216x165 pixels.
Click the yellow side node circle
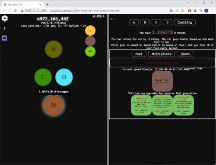point(90,31)
